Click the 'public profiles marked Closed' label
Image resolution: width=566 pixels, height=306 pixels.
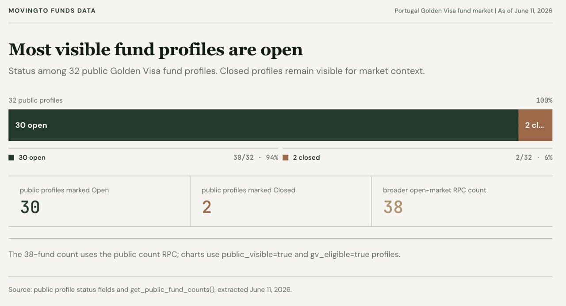249,190
